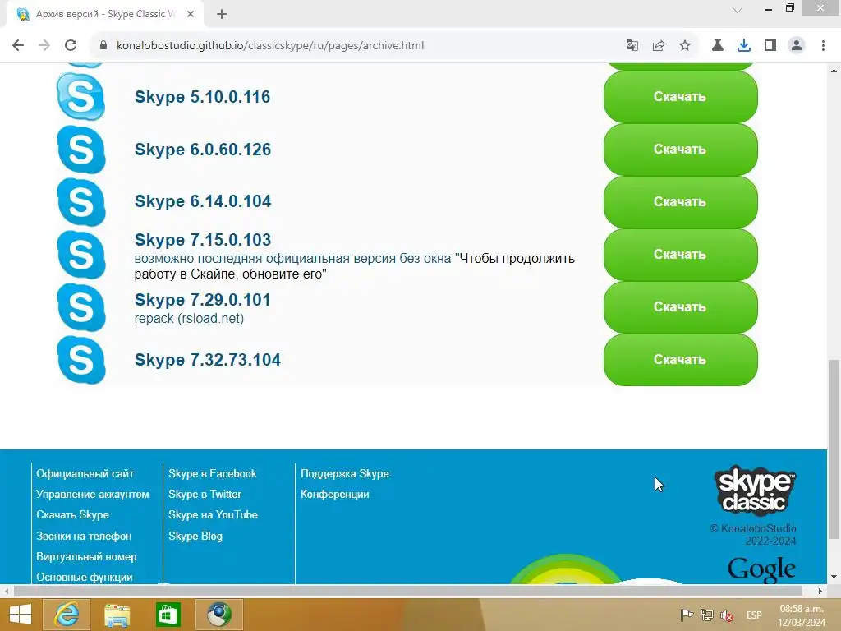Open the profile avatar menu
Viewport: 841px width, 631px height.
click(x=797, y=46)
